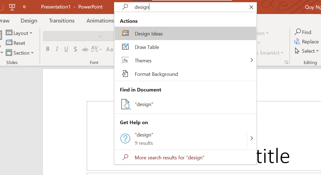Screen dimensions: 321x175
Task: Open the Section dropdown
Action: pos(20,53)
